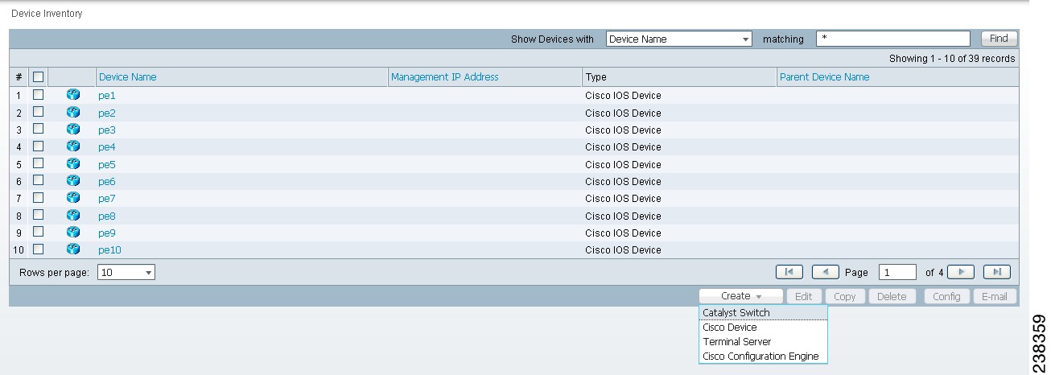1051x375 pixels.
Task: Click the matching search text field
Action: point(892,39)
